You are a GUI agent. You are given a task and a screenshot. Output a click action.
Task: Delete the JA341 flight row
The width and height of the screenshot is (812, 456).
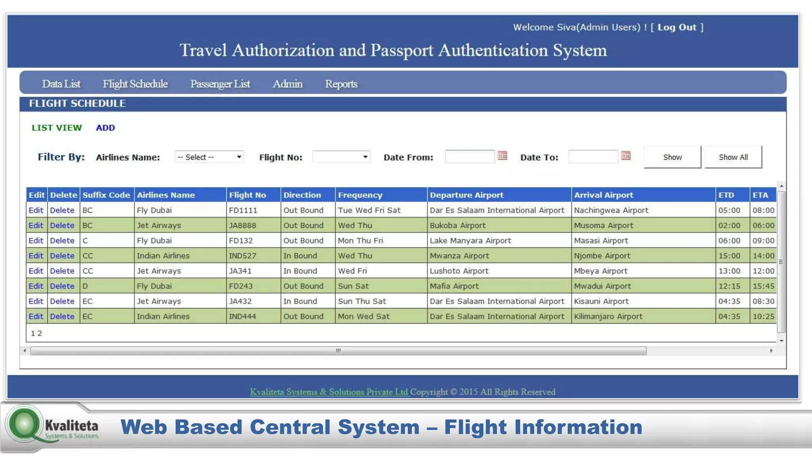point(62,271)
